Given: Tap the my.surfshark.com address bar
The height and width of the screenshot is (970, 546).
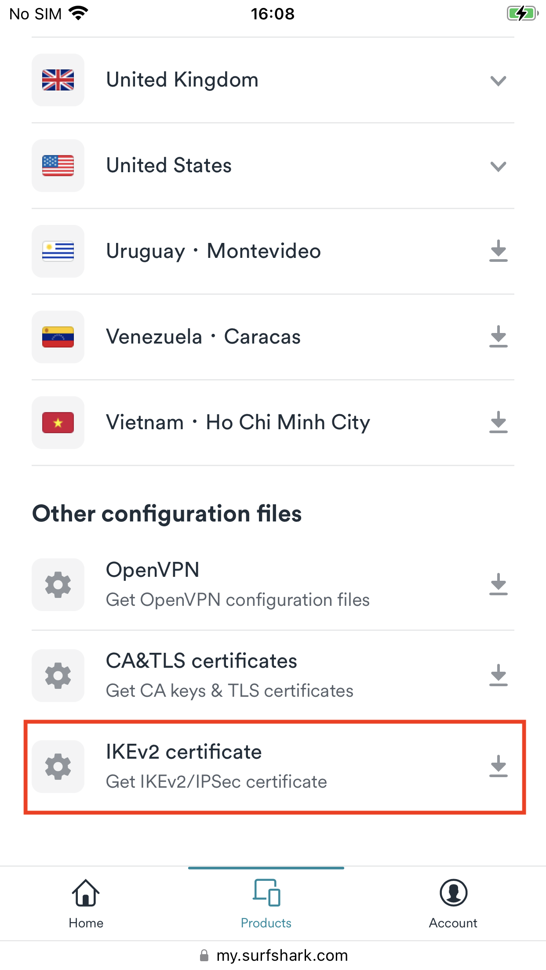Looking at the screenshot, I should click(x=281, y=956).
